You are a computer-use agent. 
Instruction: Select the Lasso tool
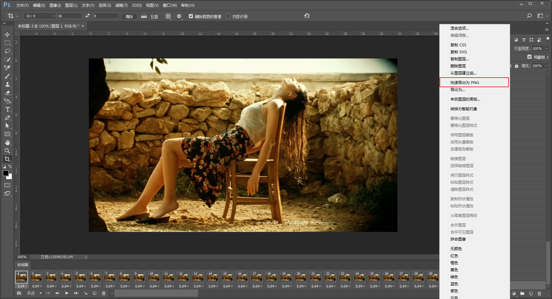[x=7, y=51]
